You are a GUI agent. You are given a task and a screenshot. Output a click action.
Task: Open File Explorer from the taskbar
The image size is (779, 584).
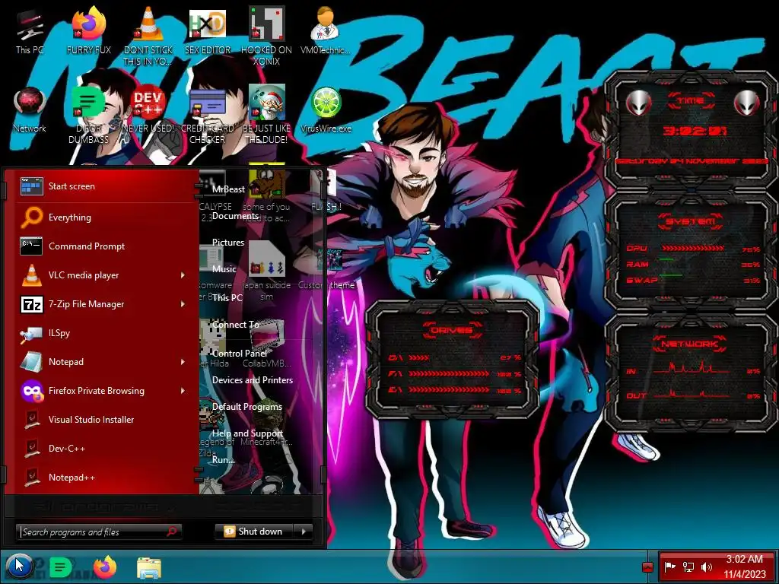tap(149, 568)
